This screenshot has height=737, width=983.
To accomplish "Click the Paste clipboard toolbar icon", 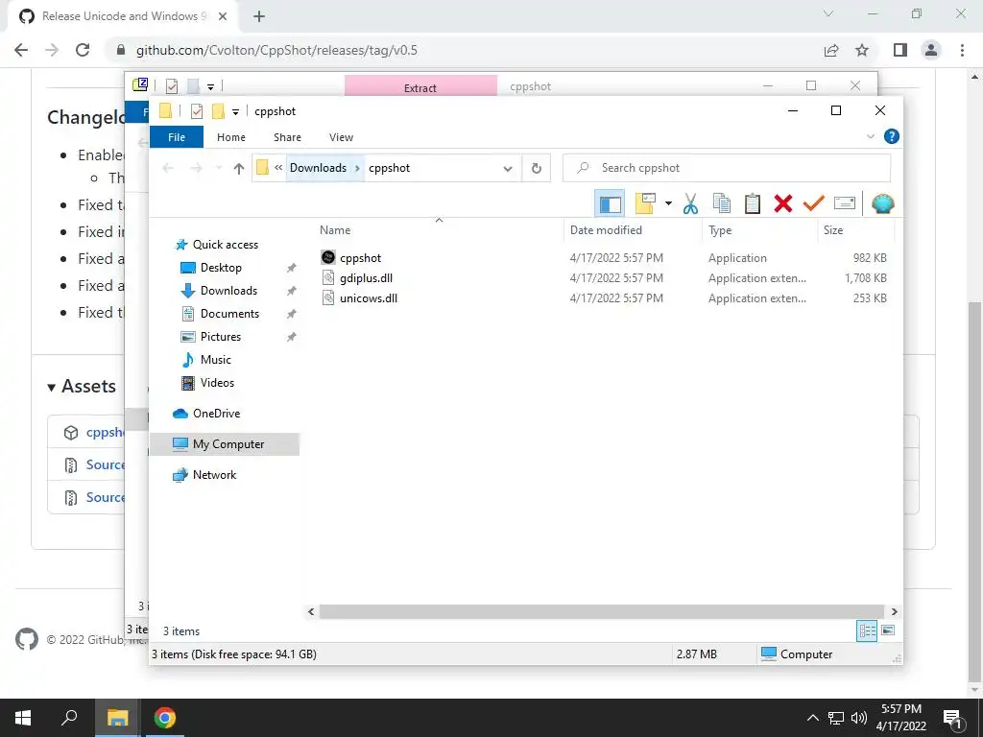I will tap(753, 203).
